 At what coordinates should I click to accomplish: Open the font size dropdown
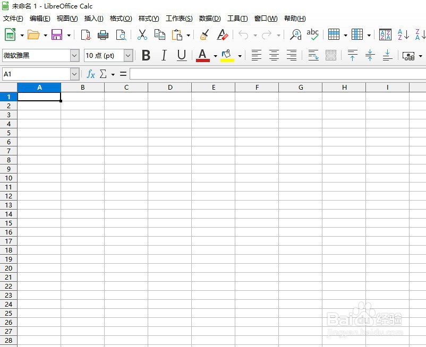pyautogui.click(x=127, y=55)
